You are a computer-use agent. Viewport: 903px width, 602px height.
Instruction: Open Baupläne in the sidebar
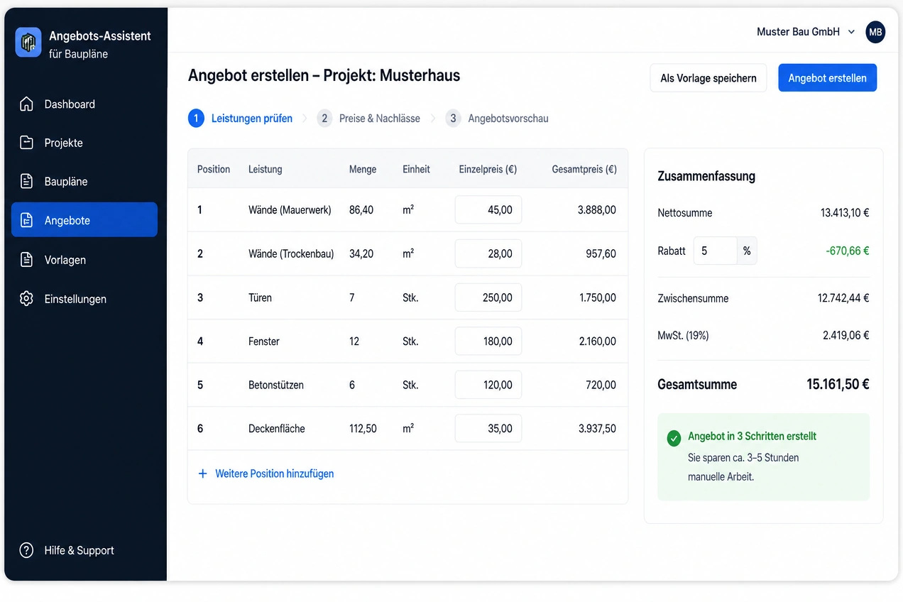(x=84, y=182)
